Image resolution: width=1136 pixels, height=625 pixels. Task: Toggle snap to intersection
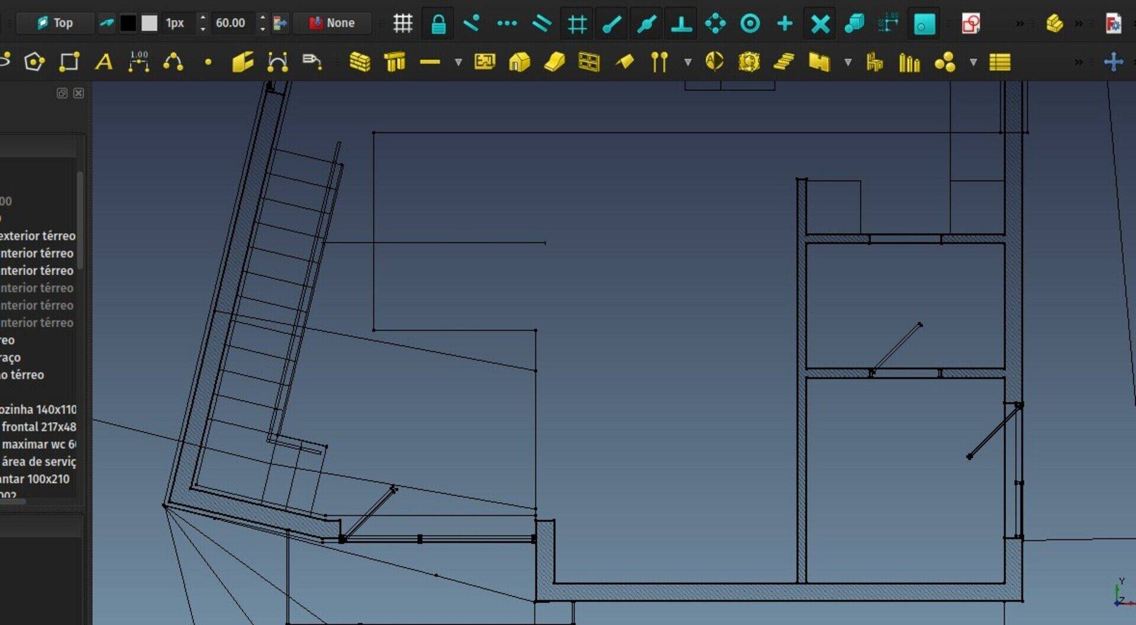820,24
